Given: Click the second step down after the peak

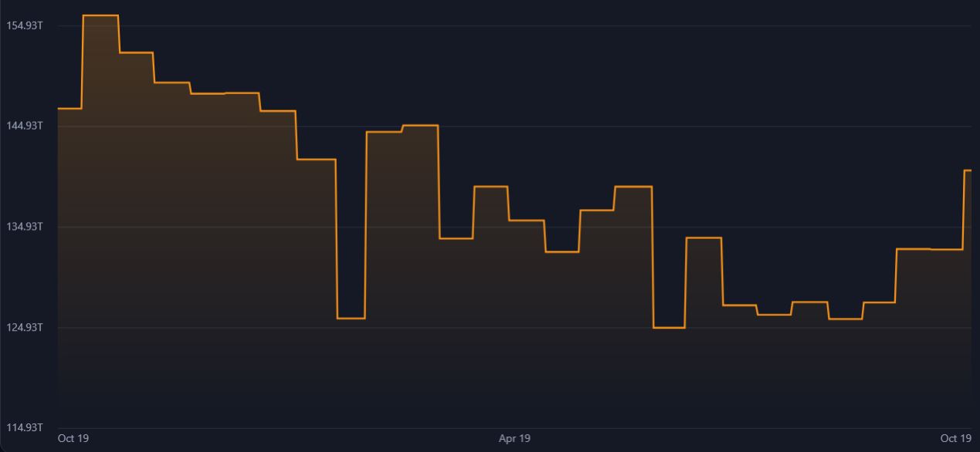Looking at the screenshot, I should tap(172, 83).
